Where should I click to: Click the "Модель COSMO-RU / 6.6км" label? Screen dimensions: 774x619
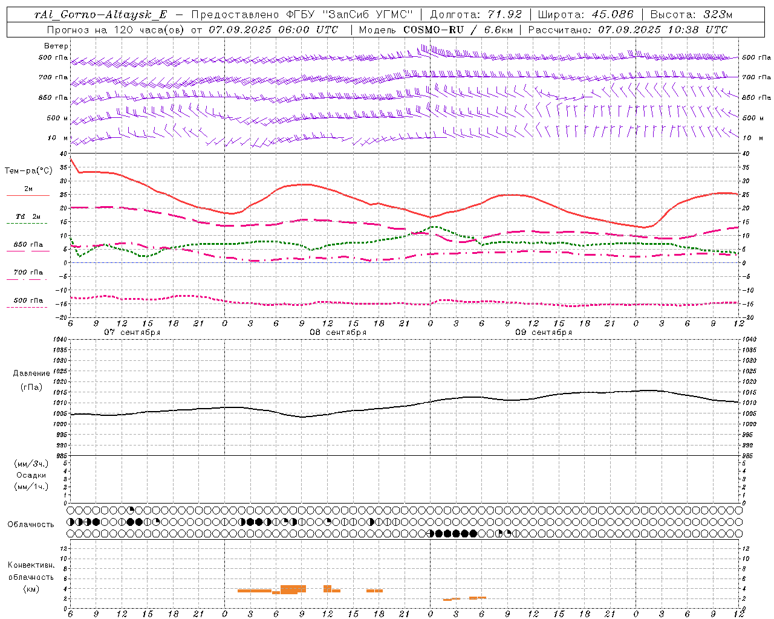435,30
